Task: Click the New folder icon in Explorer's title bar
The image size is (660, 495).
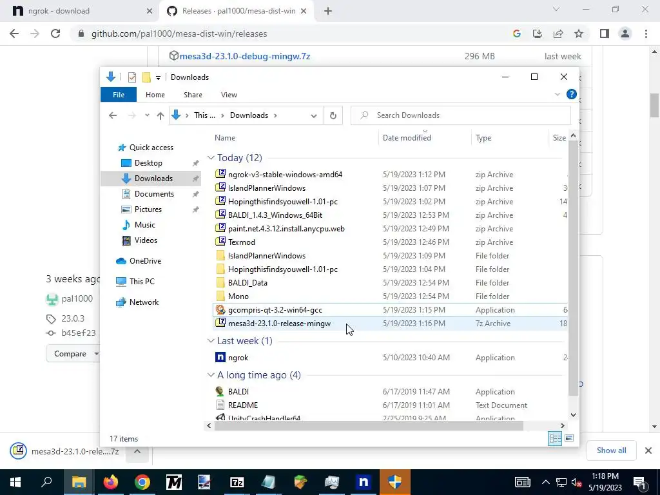Action: tap(146, 77)
